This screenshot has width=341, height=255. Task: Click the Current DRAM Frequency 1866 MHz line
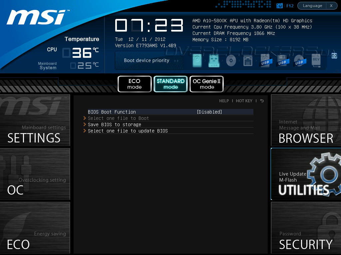[x=234, y=33]
